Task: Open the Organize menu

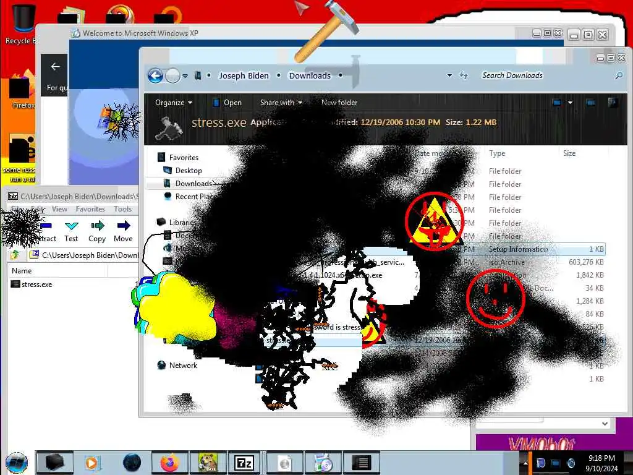Action: (174, 103)
